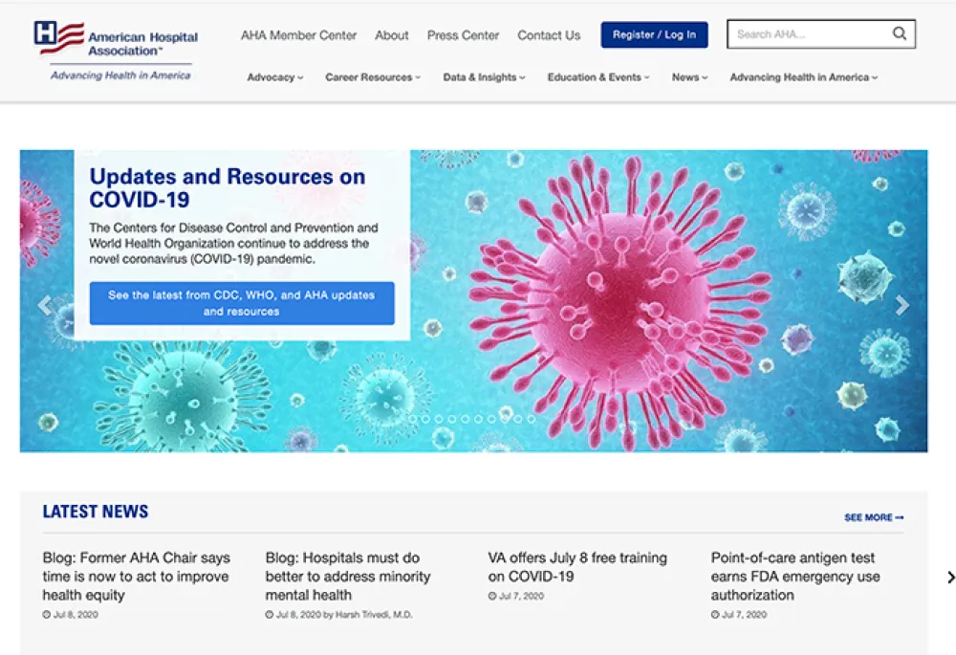Read Hospitals must do better blog post

tap(348, 577)
